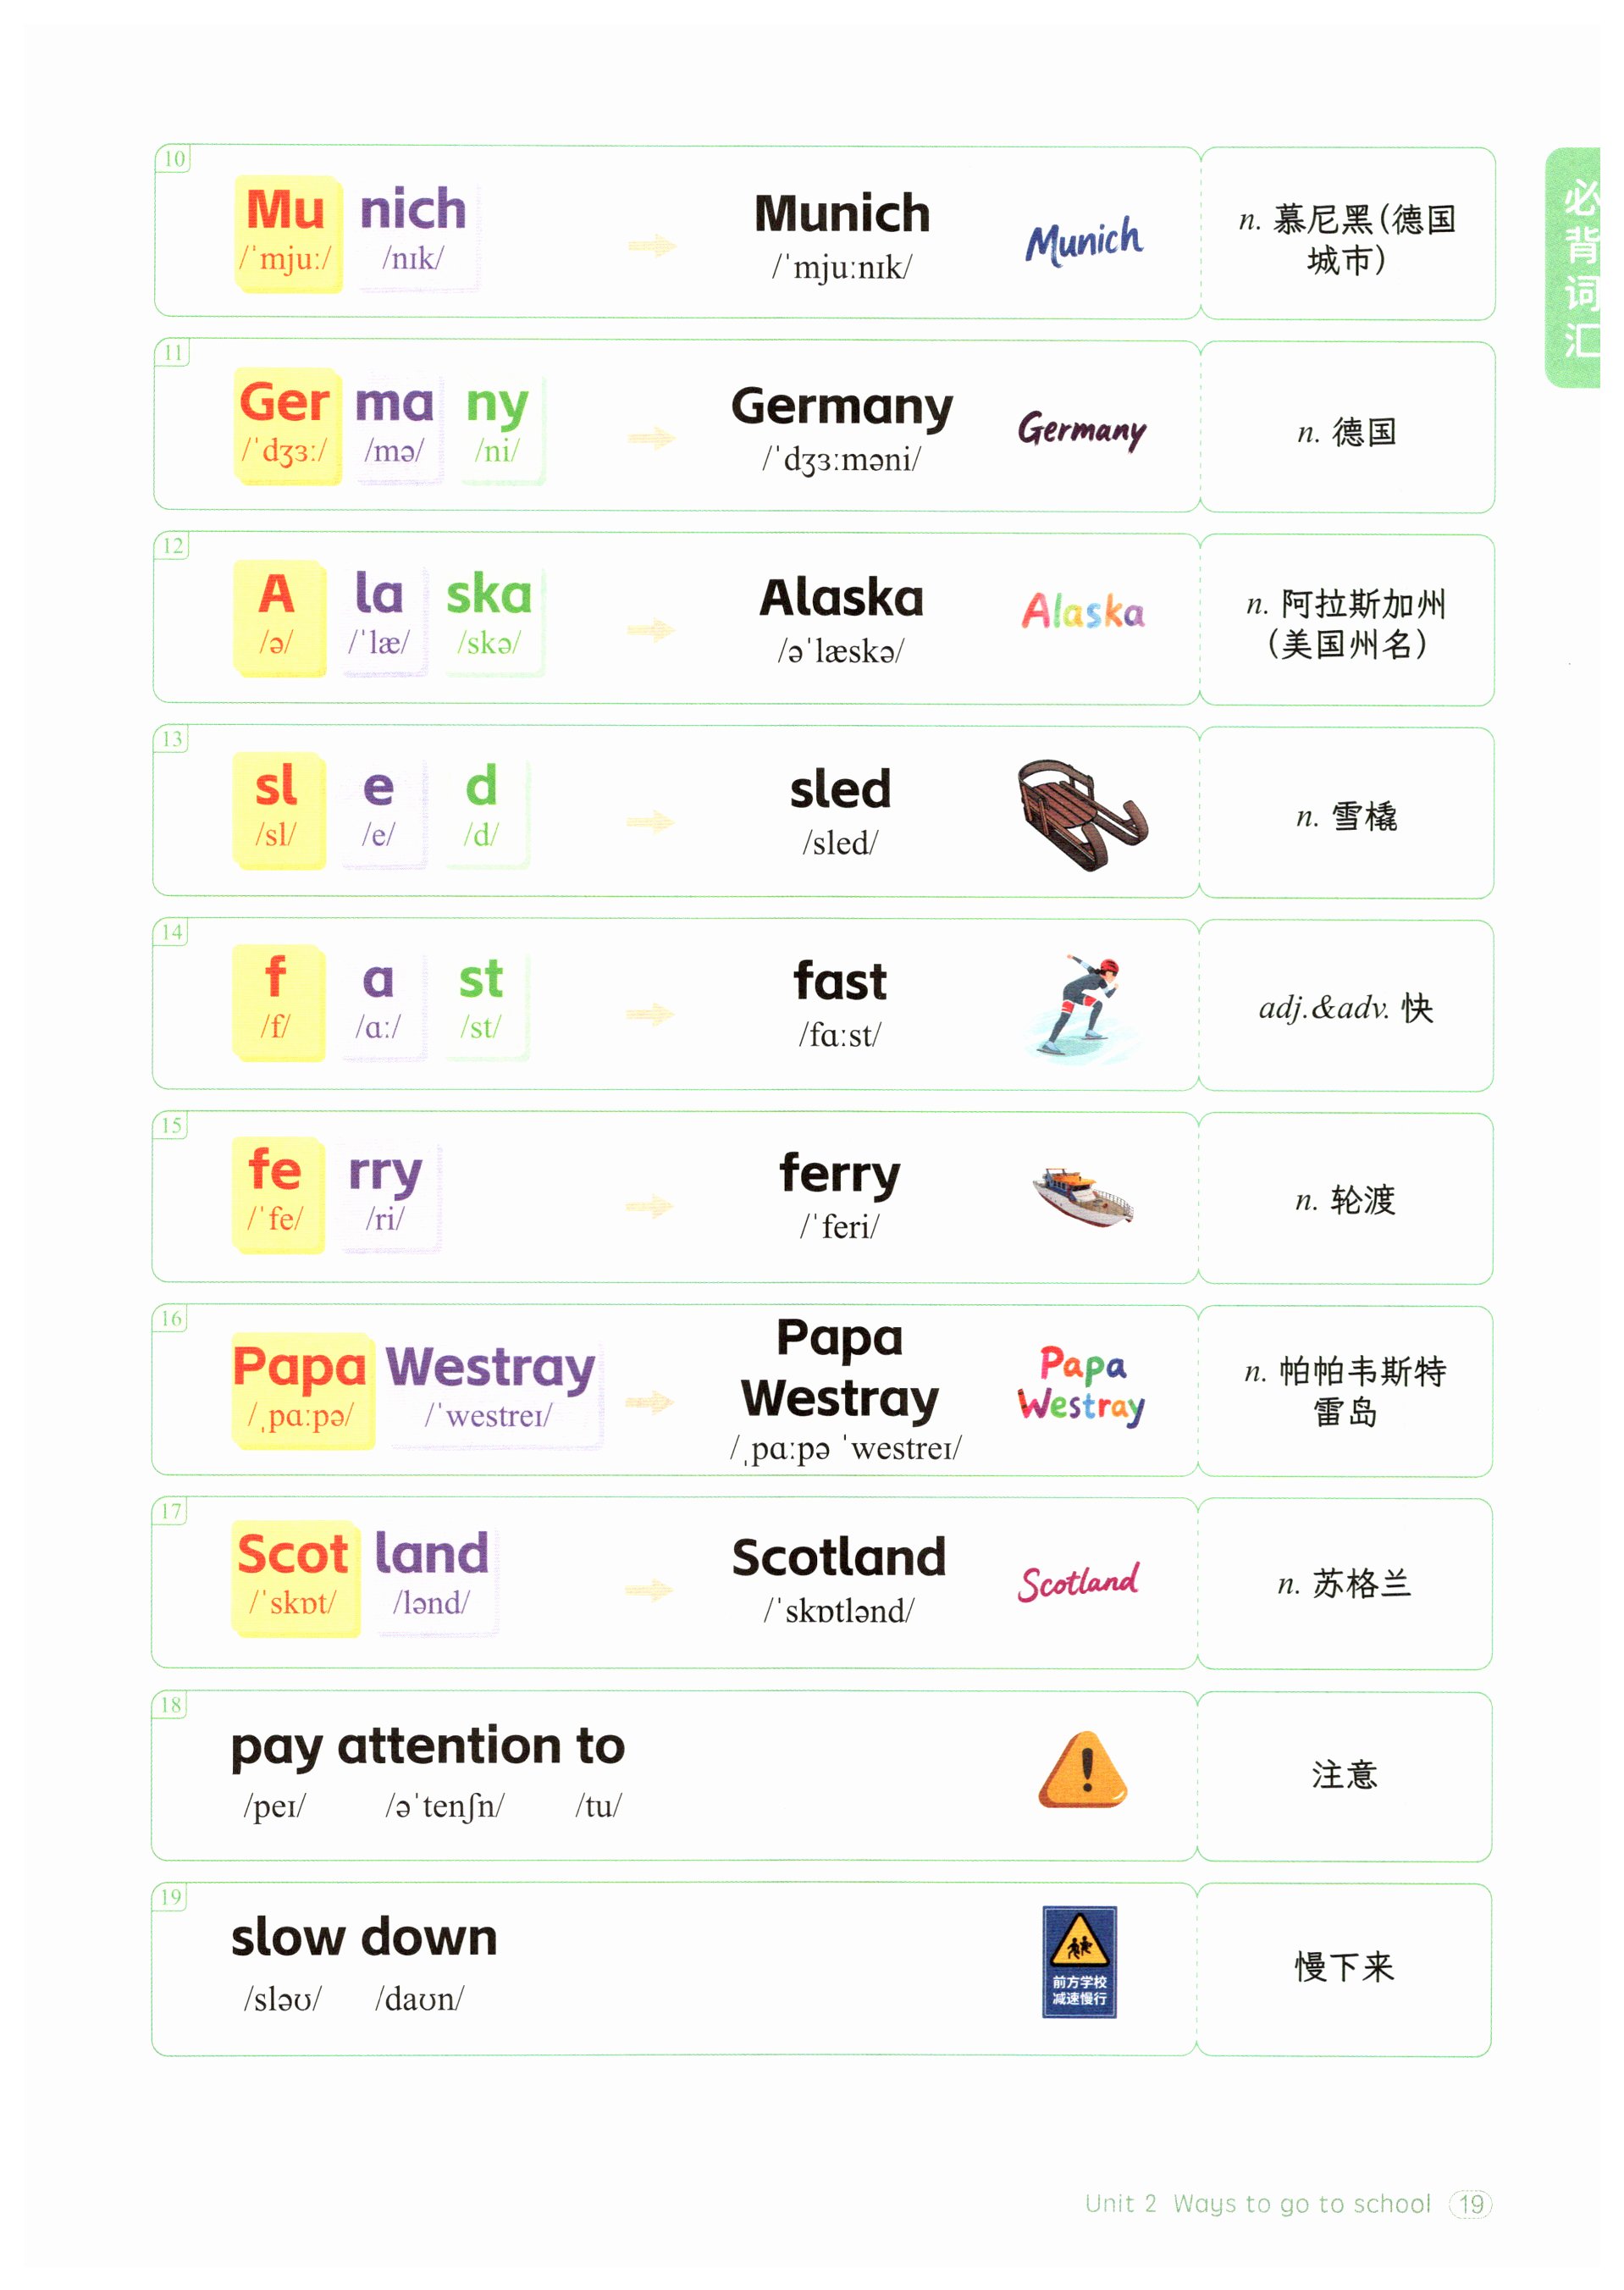Click the blue school zone sign
This screenshot has height=2290, width=1624.
1079,1962
